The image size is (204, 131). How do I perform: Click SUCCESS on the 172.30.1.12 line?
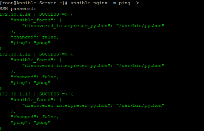[x=49, y=54]
